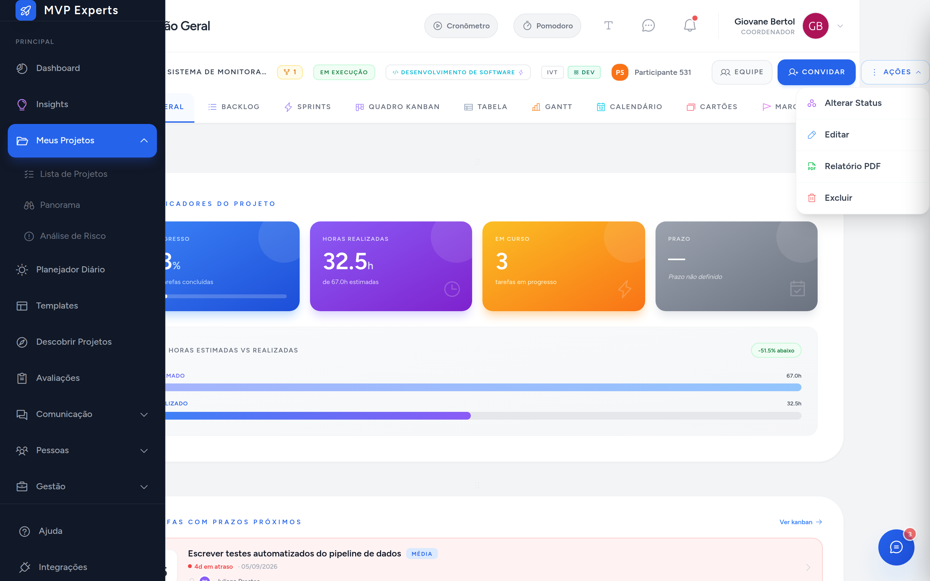
Task: Switch to the SPRINTS tab
Action: [307, 107]
